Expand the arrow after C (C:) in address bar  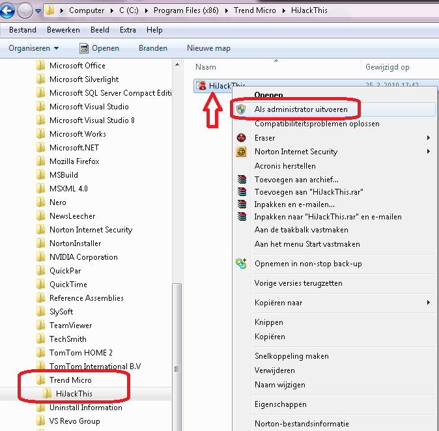[147, 10]
